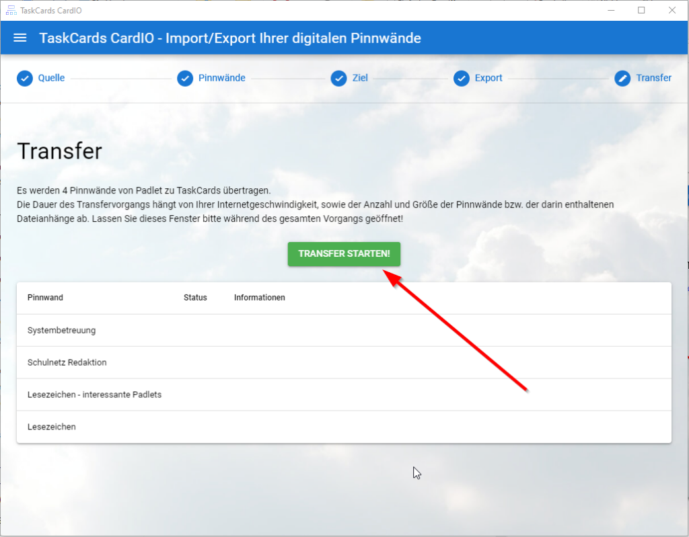Screen dimensions: 689x537
Task: Select the Lesezeichen - interessante Padlets row
Action: pos(344,395)
